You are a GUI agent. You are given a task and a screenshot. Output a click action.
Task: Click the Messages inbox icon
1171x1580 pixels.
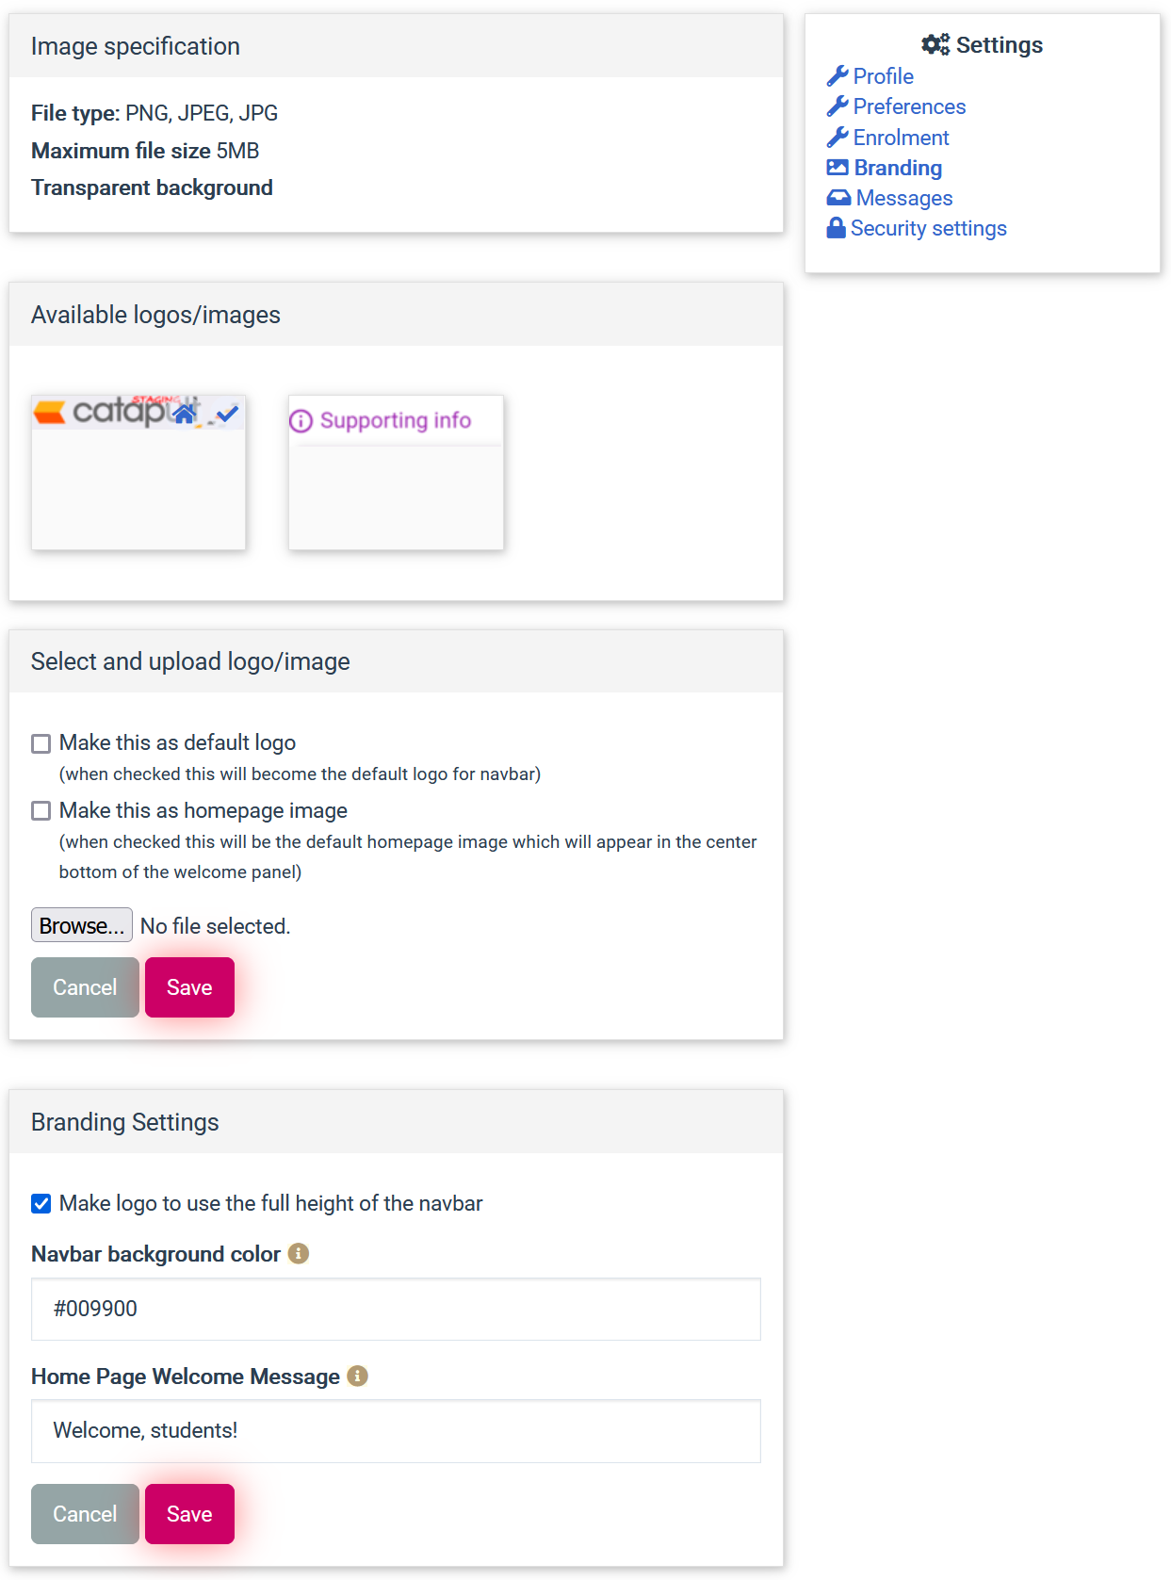click(x=837, y=197)
